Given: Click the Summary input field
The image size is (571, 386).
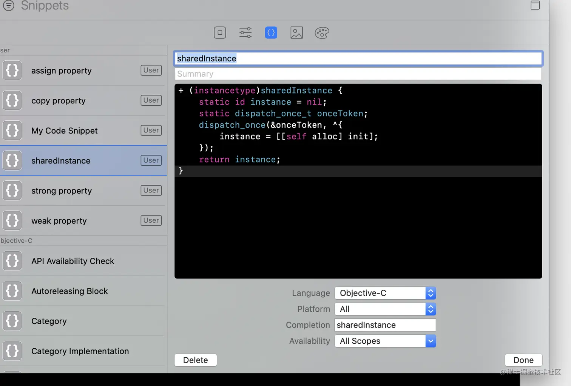Looking at the screenshot, I should pyautogui.click(x=358, y=74).
